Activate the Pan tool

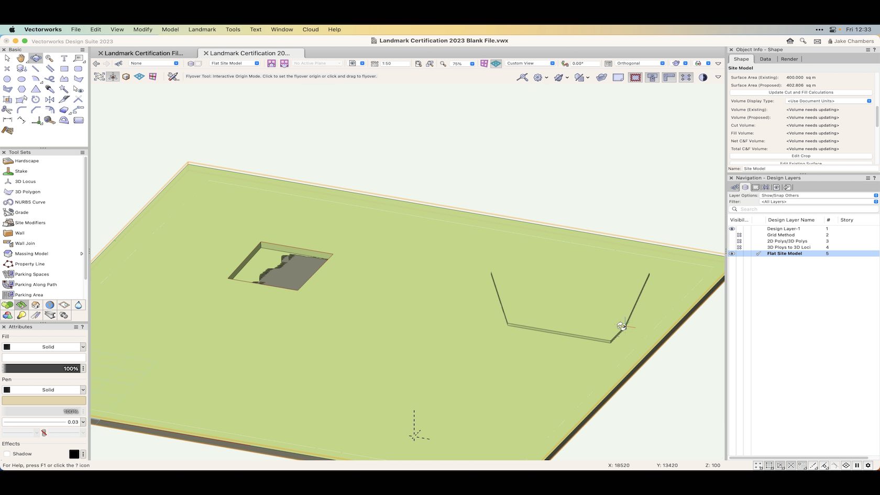[x=21, y=59]
